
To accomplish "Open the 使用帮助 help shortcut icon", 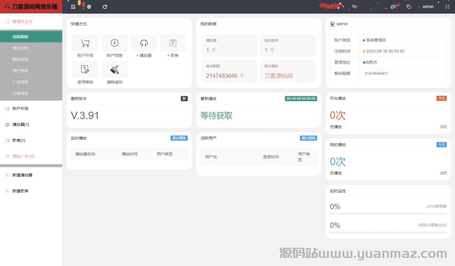I will 85,69.
